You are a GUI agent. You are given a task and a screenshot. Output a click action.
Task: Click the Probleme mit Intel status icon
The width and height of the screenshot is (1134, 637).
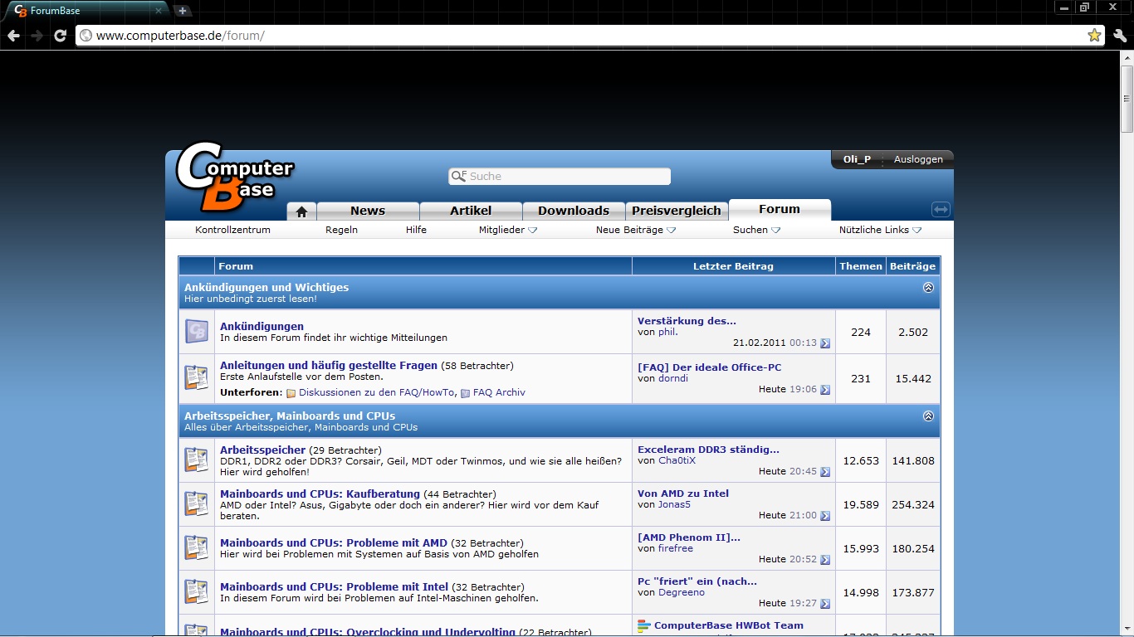[x=197, y=591]
